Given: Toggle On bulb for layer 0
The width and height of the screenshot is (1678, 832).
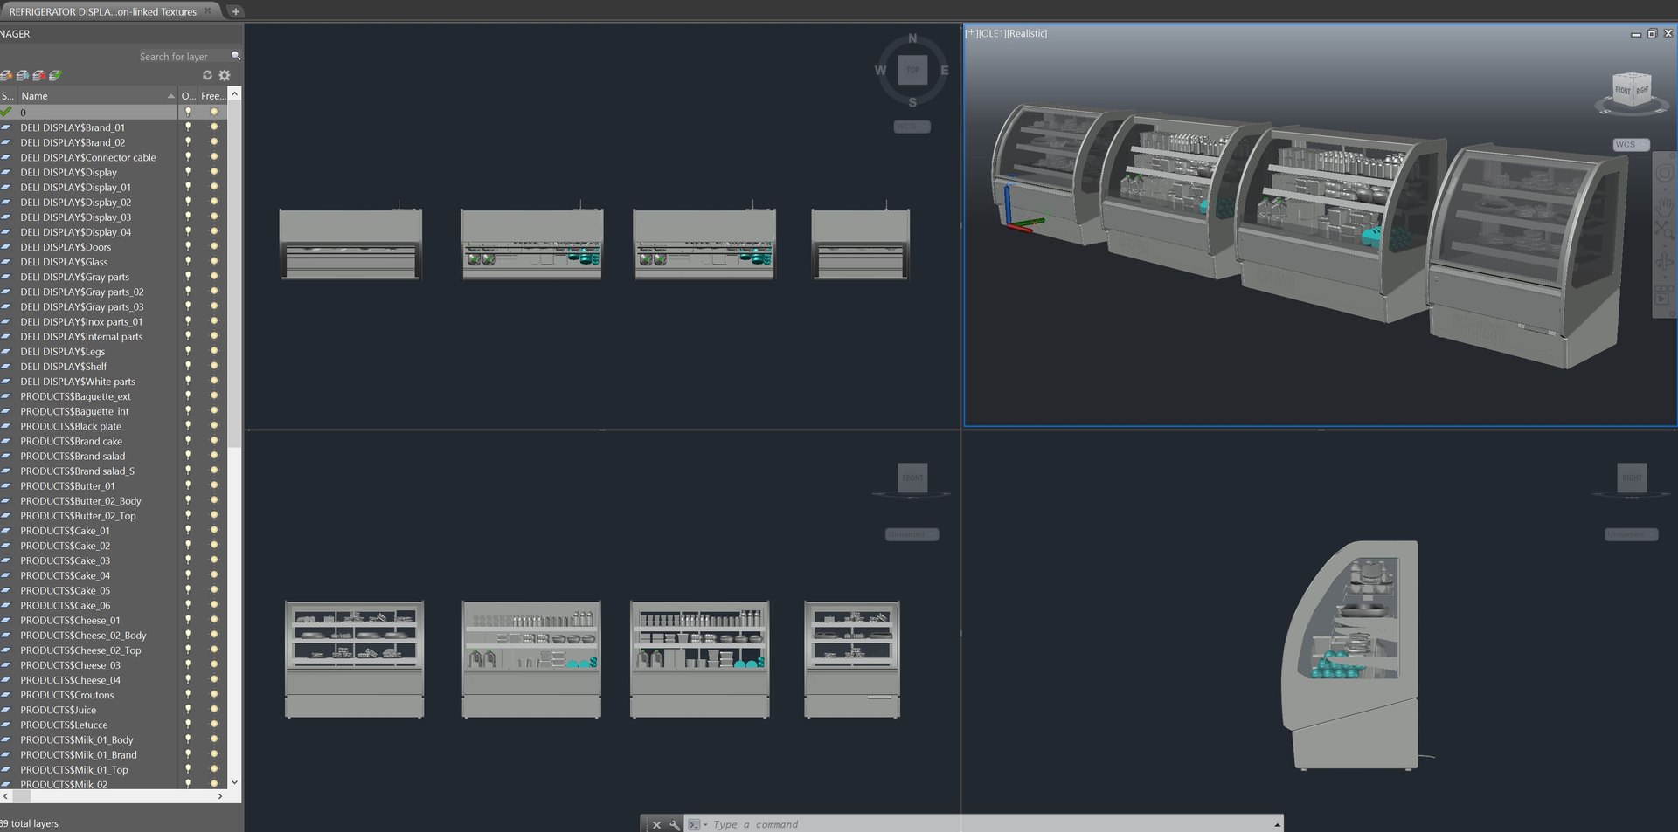Looking at the screenshot, I should 187,112.
